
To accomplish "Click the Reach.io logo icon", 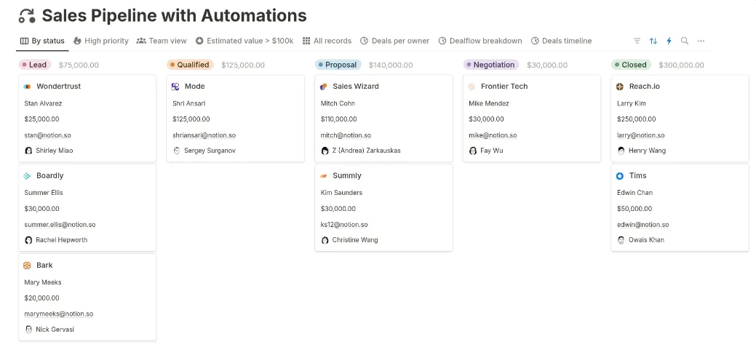I will click(x=620, y=87).
